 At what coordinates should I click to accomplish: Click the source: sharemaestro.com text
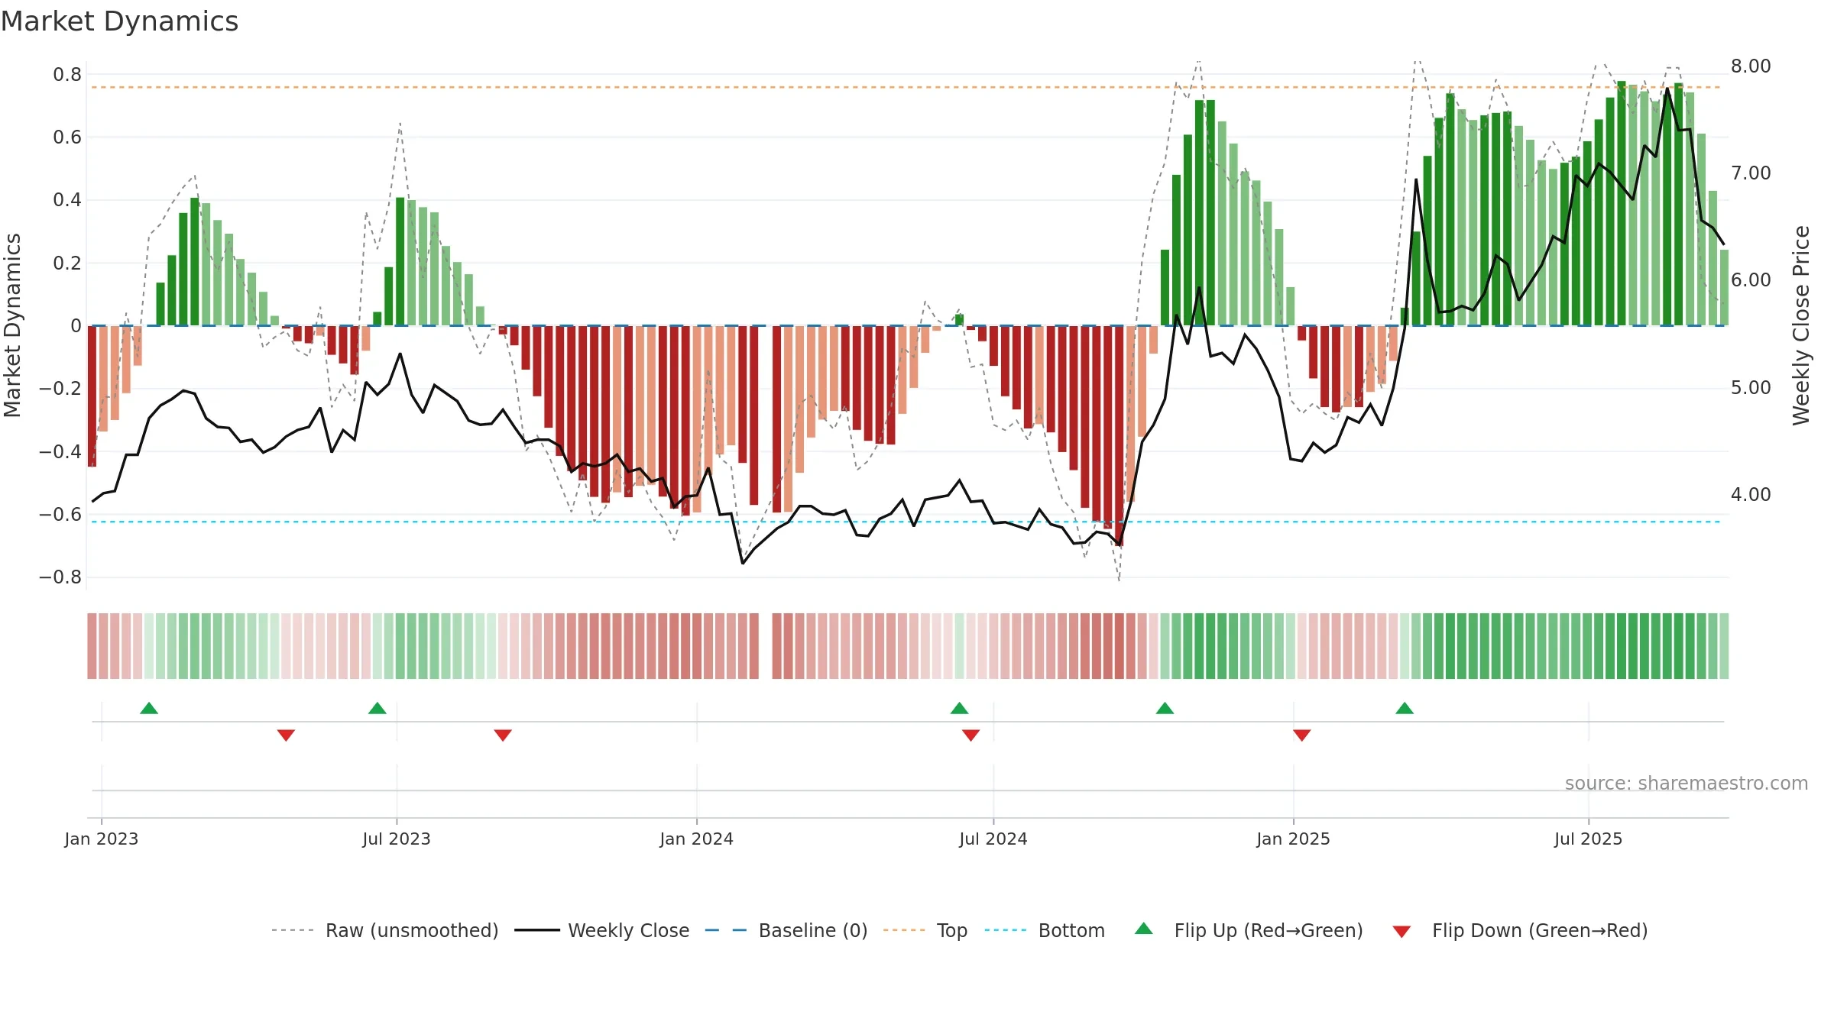[x=1687, y=784]
